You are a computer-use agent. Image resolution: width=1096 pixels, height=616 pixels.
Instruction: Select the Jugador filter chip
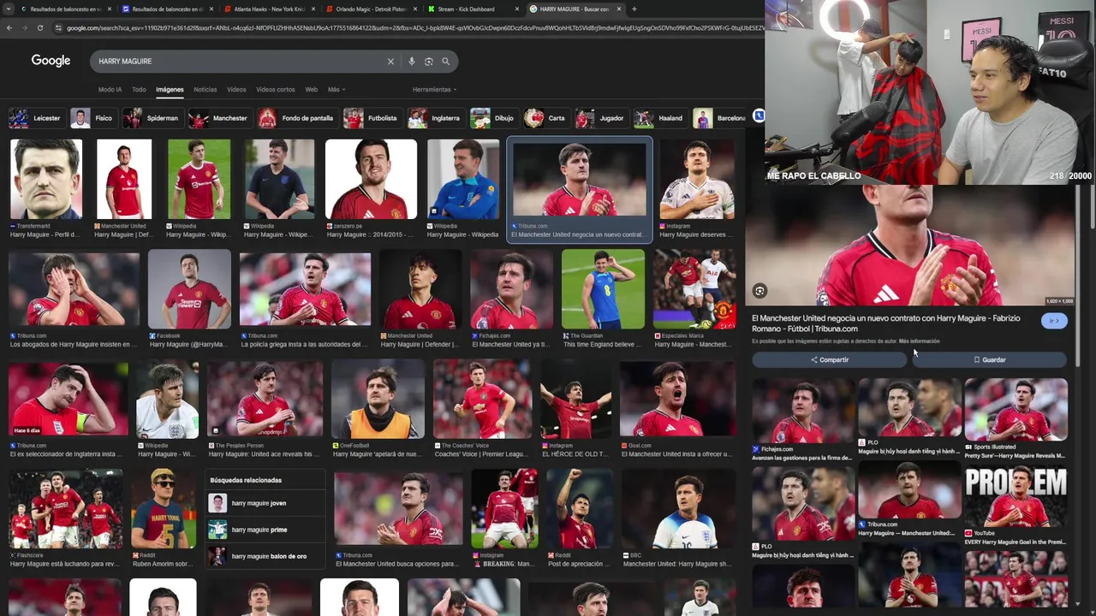click(x=601, y=118)
